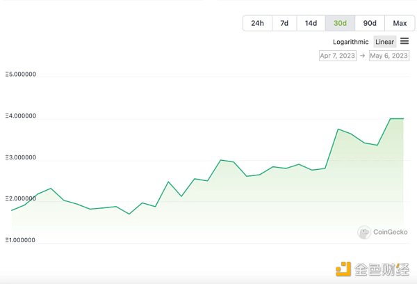Image resolution: width=417 pixels, height=284 pixels.
Task: View the Max time range
Action: pos(399,23)
